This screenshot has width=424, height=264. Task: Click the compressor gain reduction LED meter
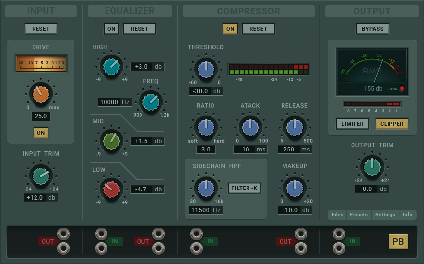click(269, 70)
